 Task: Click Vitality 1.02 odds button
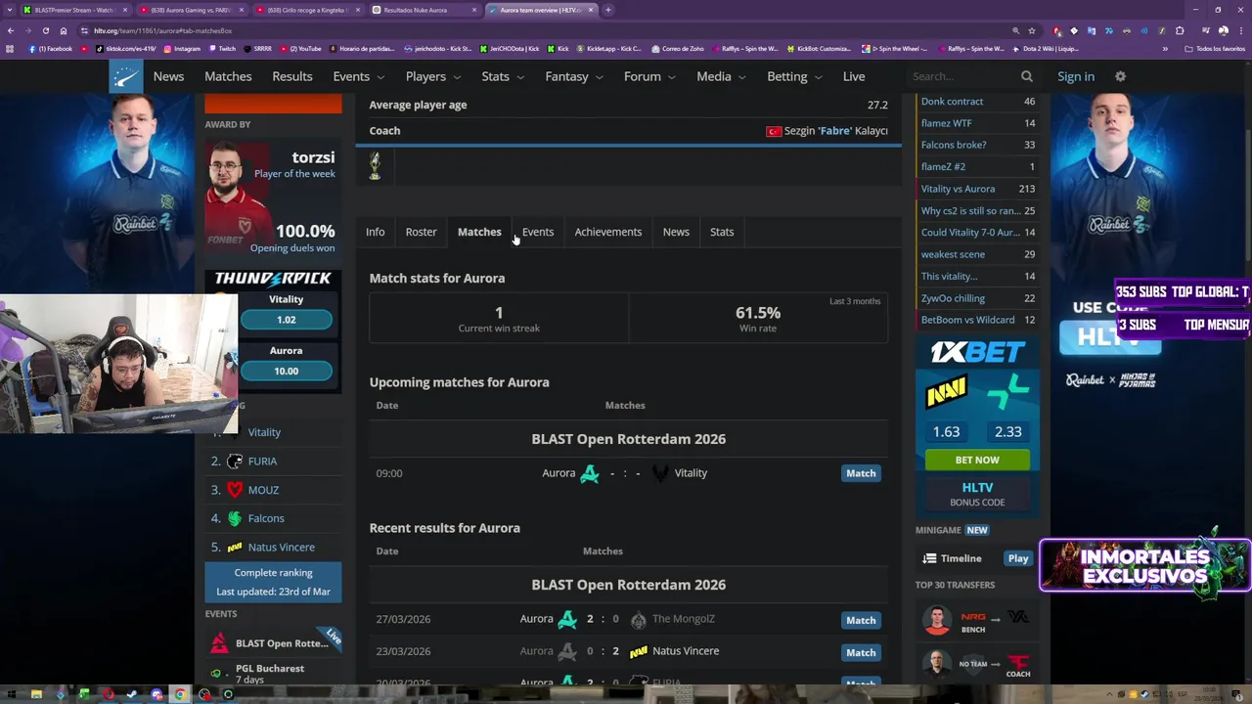tap(286, 320)
